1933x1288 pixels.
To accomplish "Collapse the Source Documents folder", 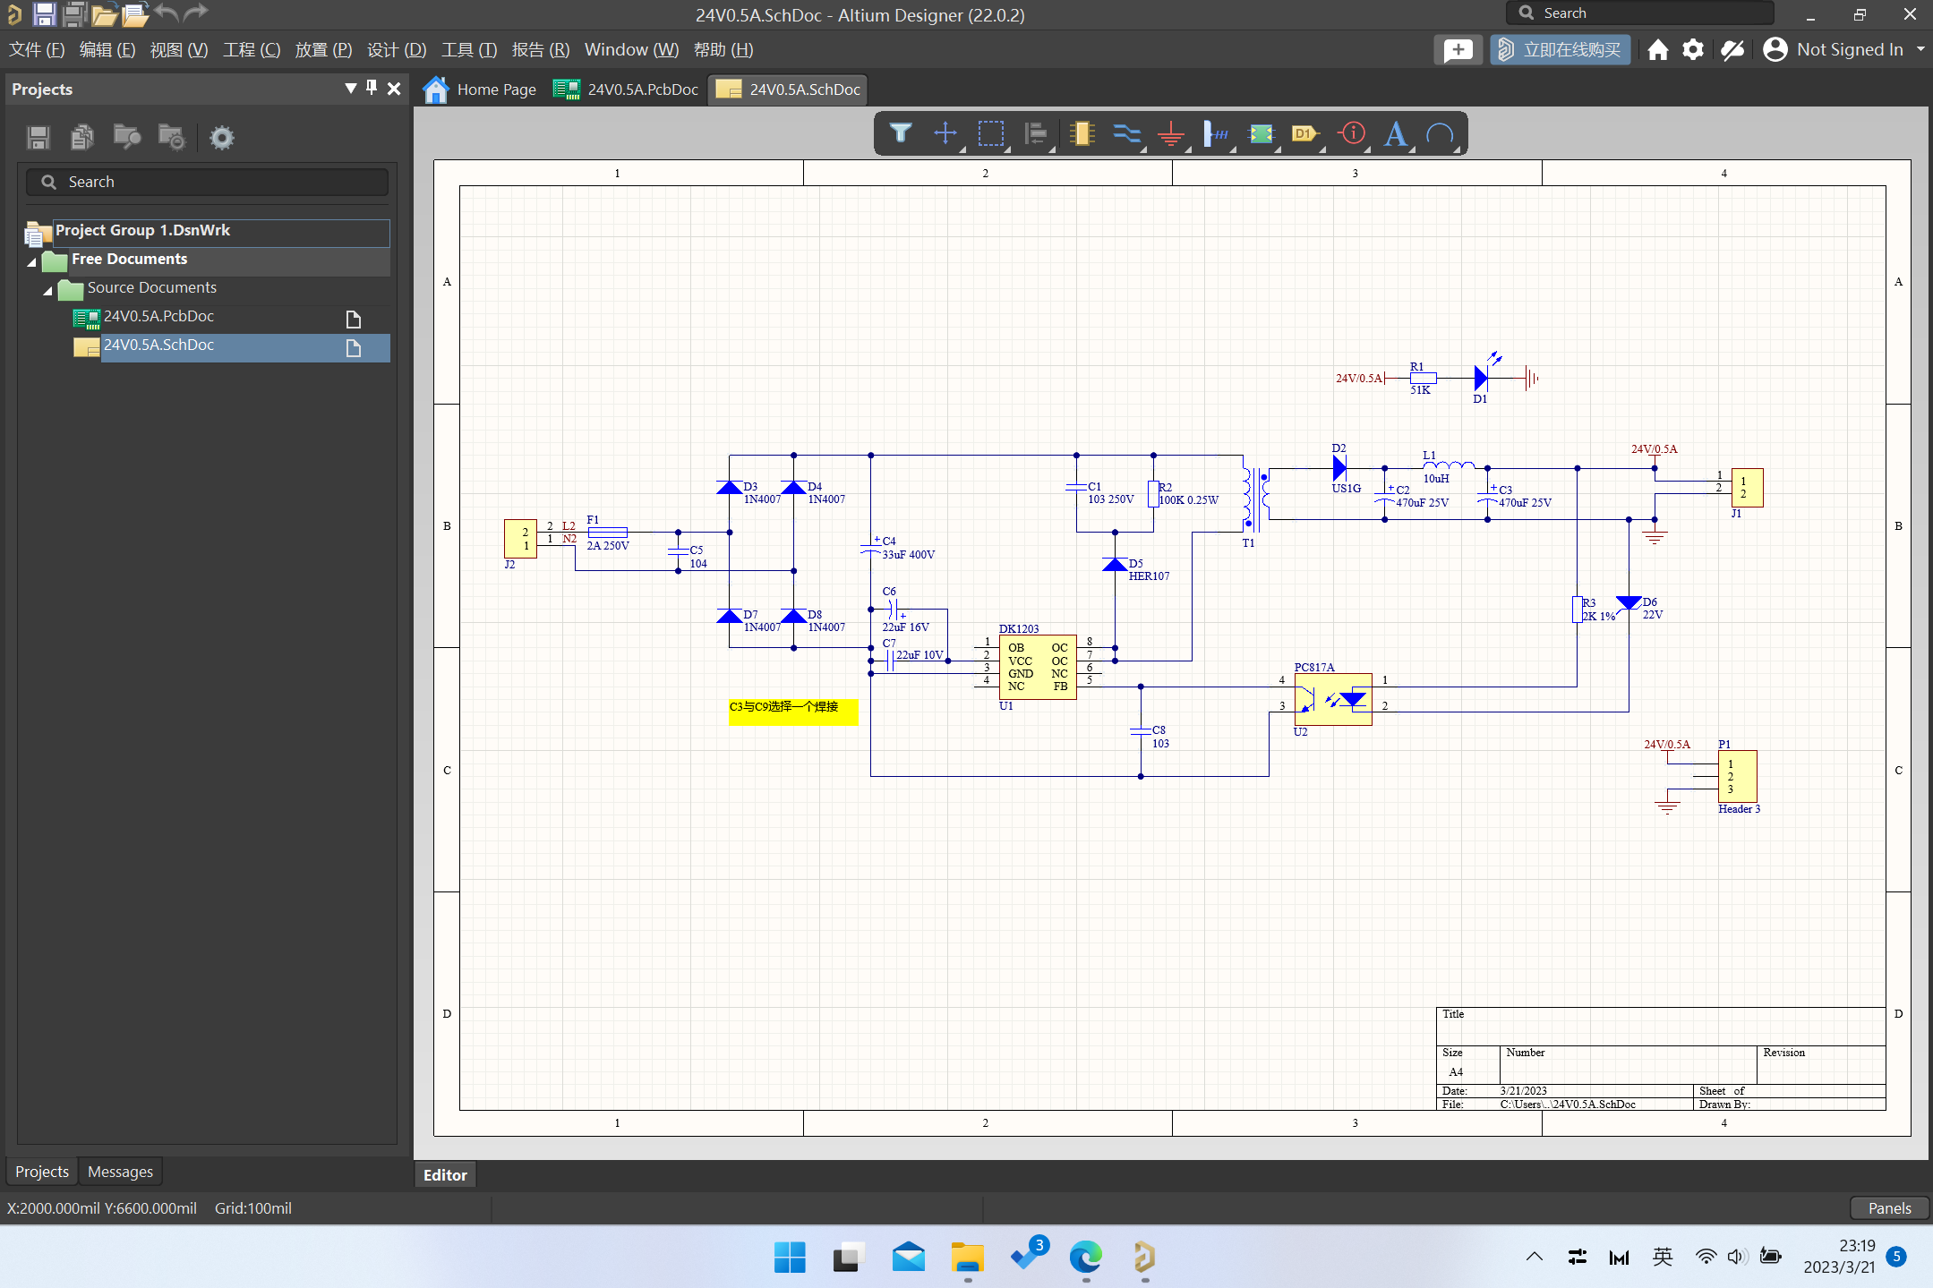I will click(48, 291).
